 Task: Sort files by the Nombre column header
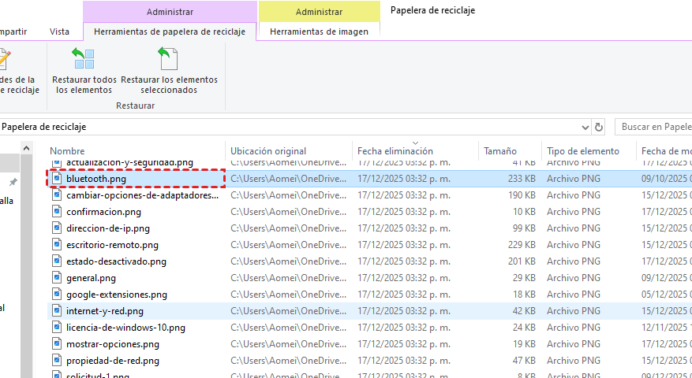(x=68, y=151)
